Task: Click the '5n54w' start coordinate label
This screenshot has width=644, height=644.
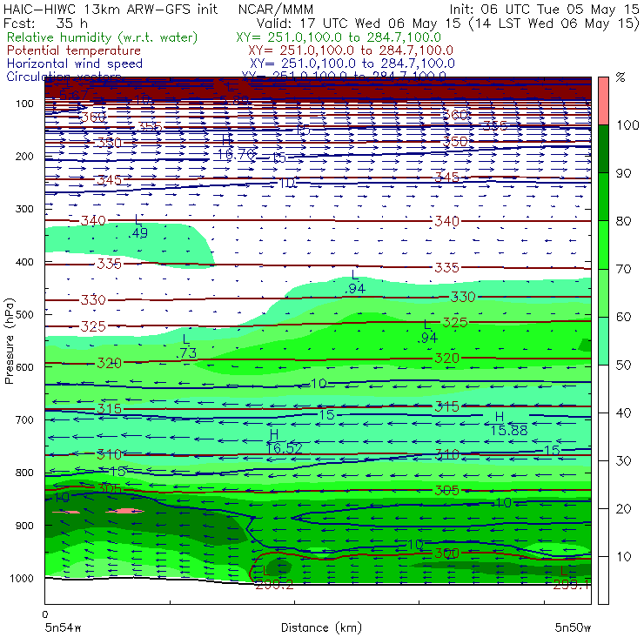Action: click(64, 627)
